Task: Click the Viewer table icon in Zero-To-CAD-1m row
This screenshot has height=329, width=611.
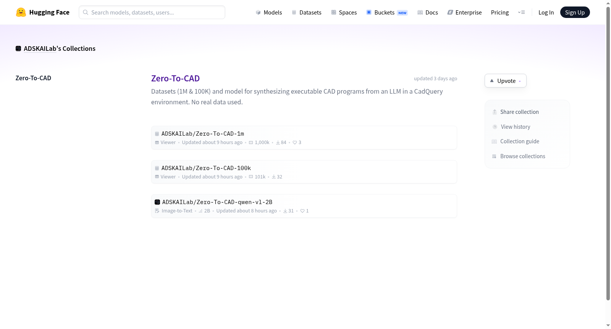Action: tap(157, 143)
